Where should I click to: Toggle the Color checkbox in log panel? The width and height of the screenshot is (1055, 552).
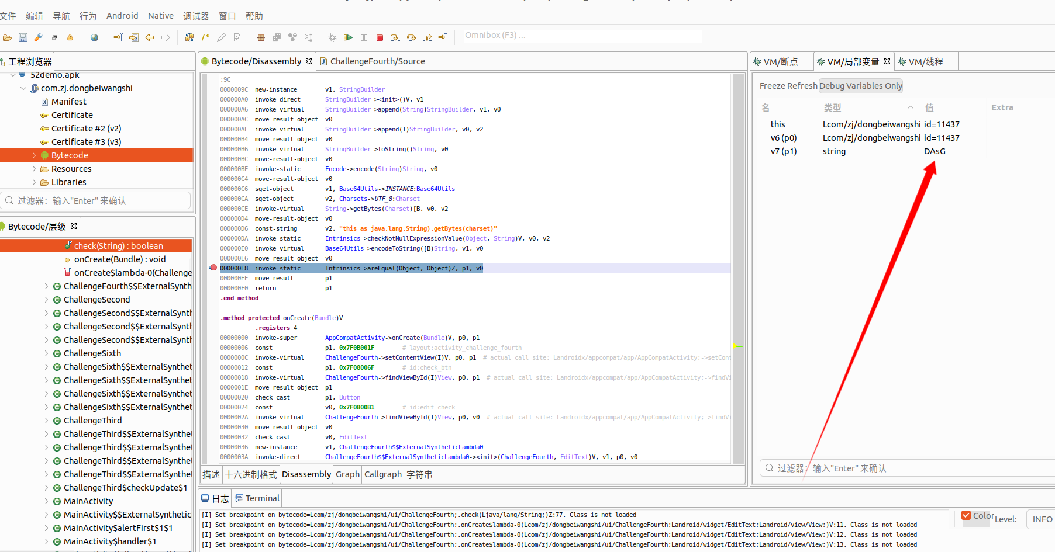(966, 515)
